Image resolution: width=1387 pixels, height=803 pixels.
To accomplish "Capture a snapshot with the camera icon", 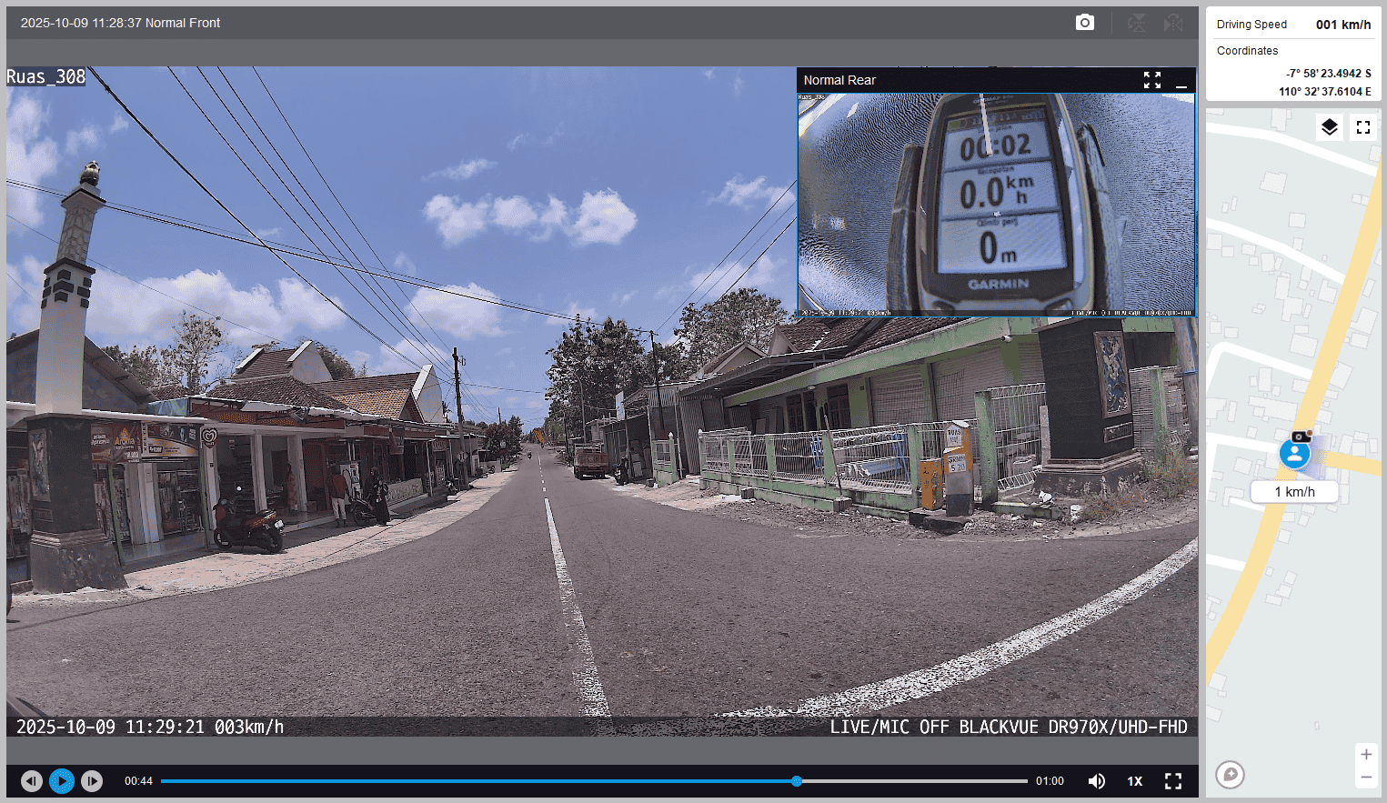I will point(1084,23).
